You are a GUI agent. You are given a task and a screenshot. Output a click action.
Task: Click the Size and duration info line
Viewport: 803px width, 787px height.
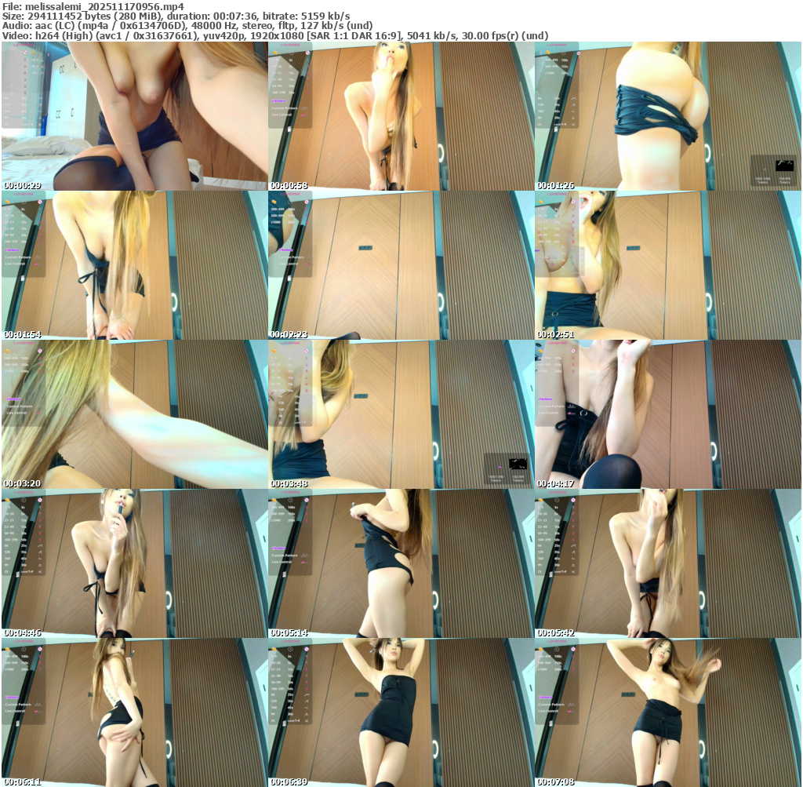pos(176,16)
